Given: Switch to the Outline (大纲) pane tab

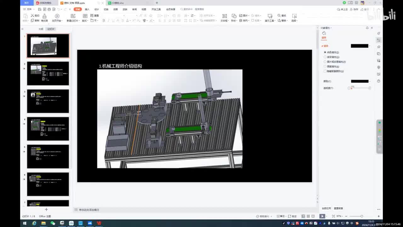Looking at the screenshot, I should (x=41, y=29).
